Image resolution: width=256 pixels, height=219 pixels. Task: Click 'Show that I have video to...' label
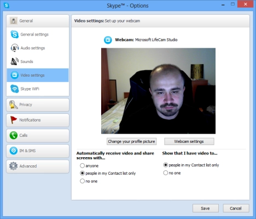point(190,153)
